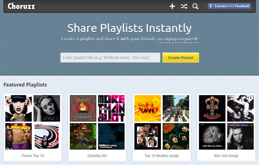
Task: Open the iTunes Top 10 playlist title
Action: 33,155
